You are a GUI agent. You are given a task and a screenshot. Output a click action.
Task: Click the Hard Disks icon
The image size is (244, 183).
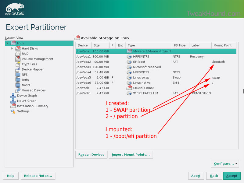click(x=18, y=48)
